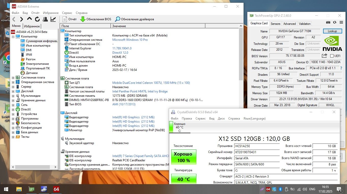Collapse the Компьютер tree node
Screen dimensions: 347x194
13,36
